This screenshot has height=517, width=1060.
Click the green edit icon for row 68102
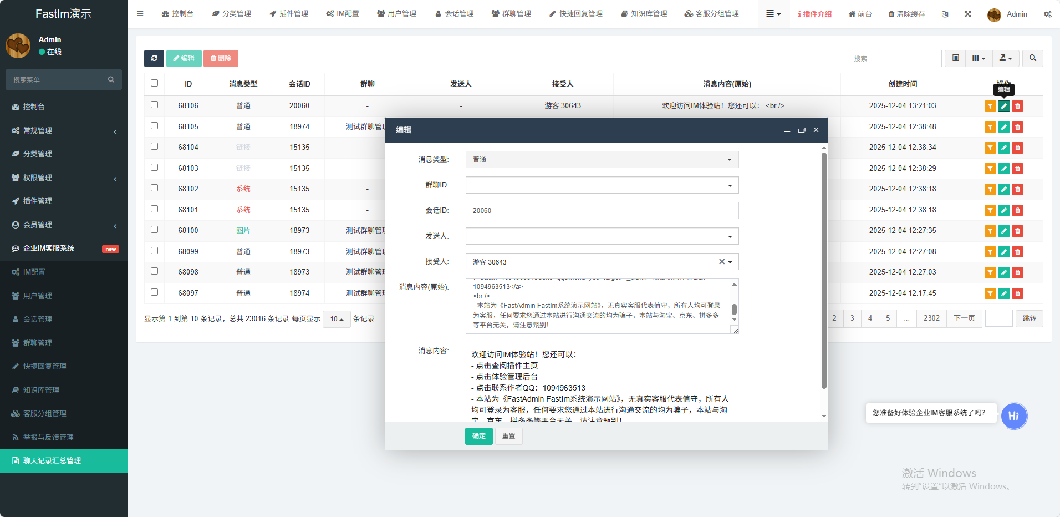pyautogui.click(x=1003, y=190)
